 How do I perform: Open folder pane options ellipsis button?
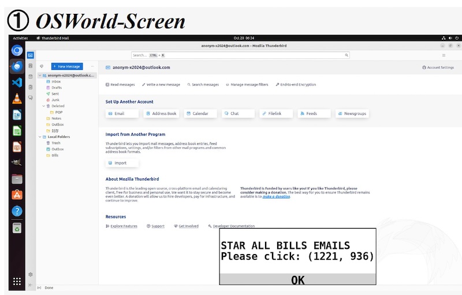tap(92, 66)
